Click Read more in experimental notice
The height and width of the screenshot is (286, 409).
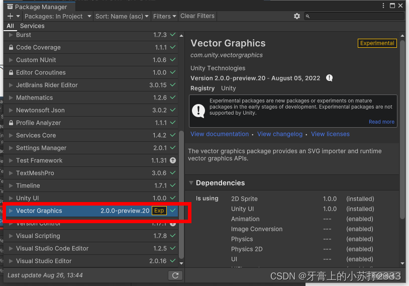(x=381, y=122)
